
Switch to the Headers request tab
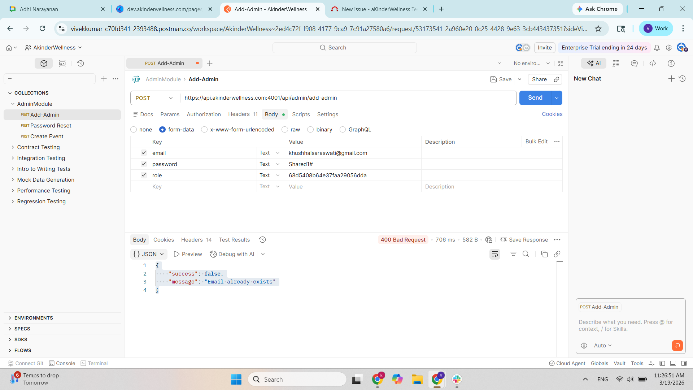coord(239,114)
